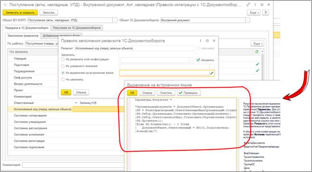The width and height of the screenshot is (312, 172).
Task: Maximize the Правило заполнения реквизита dialog
Action: click(207, 41)
